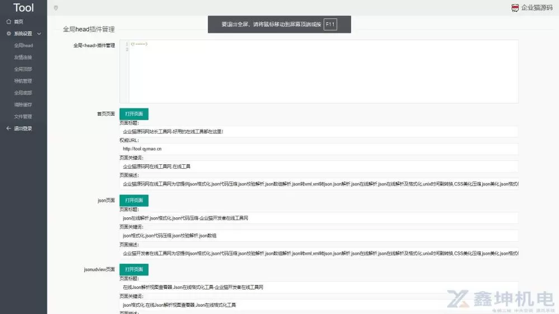Collapse the 系统设置 chevron in sidebar
Screen dimensions: 559x314
click(x=39, y=34)
